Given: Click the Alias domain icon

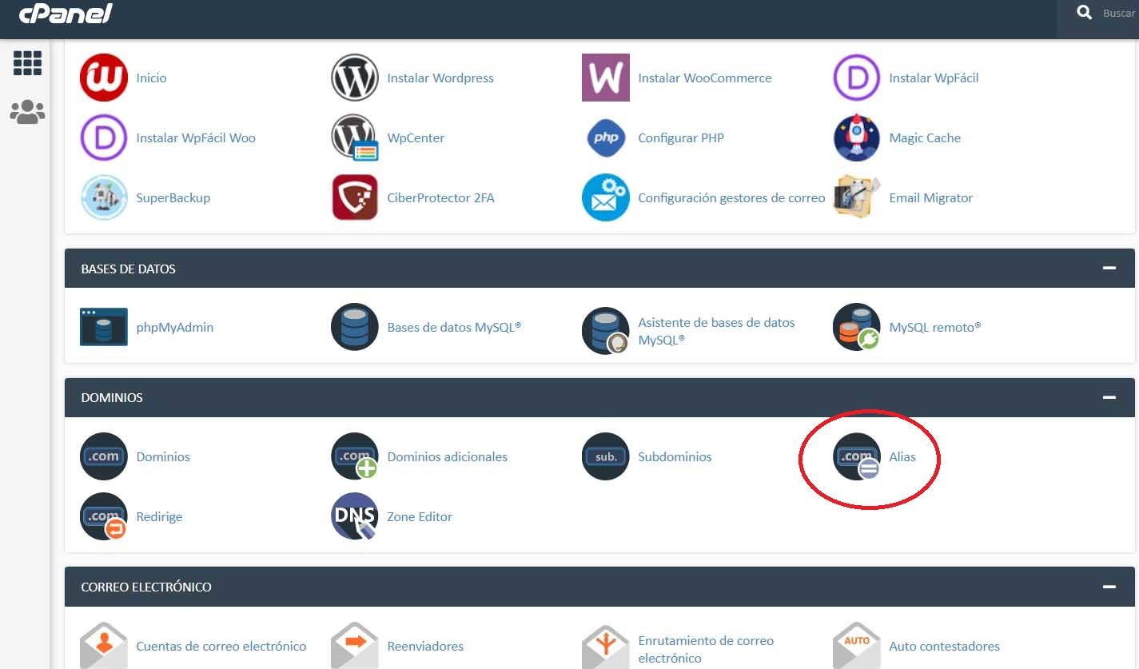Looking at the screenshot, I should click(x=857, y=456).
